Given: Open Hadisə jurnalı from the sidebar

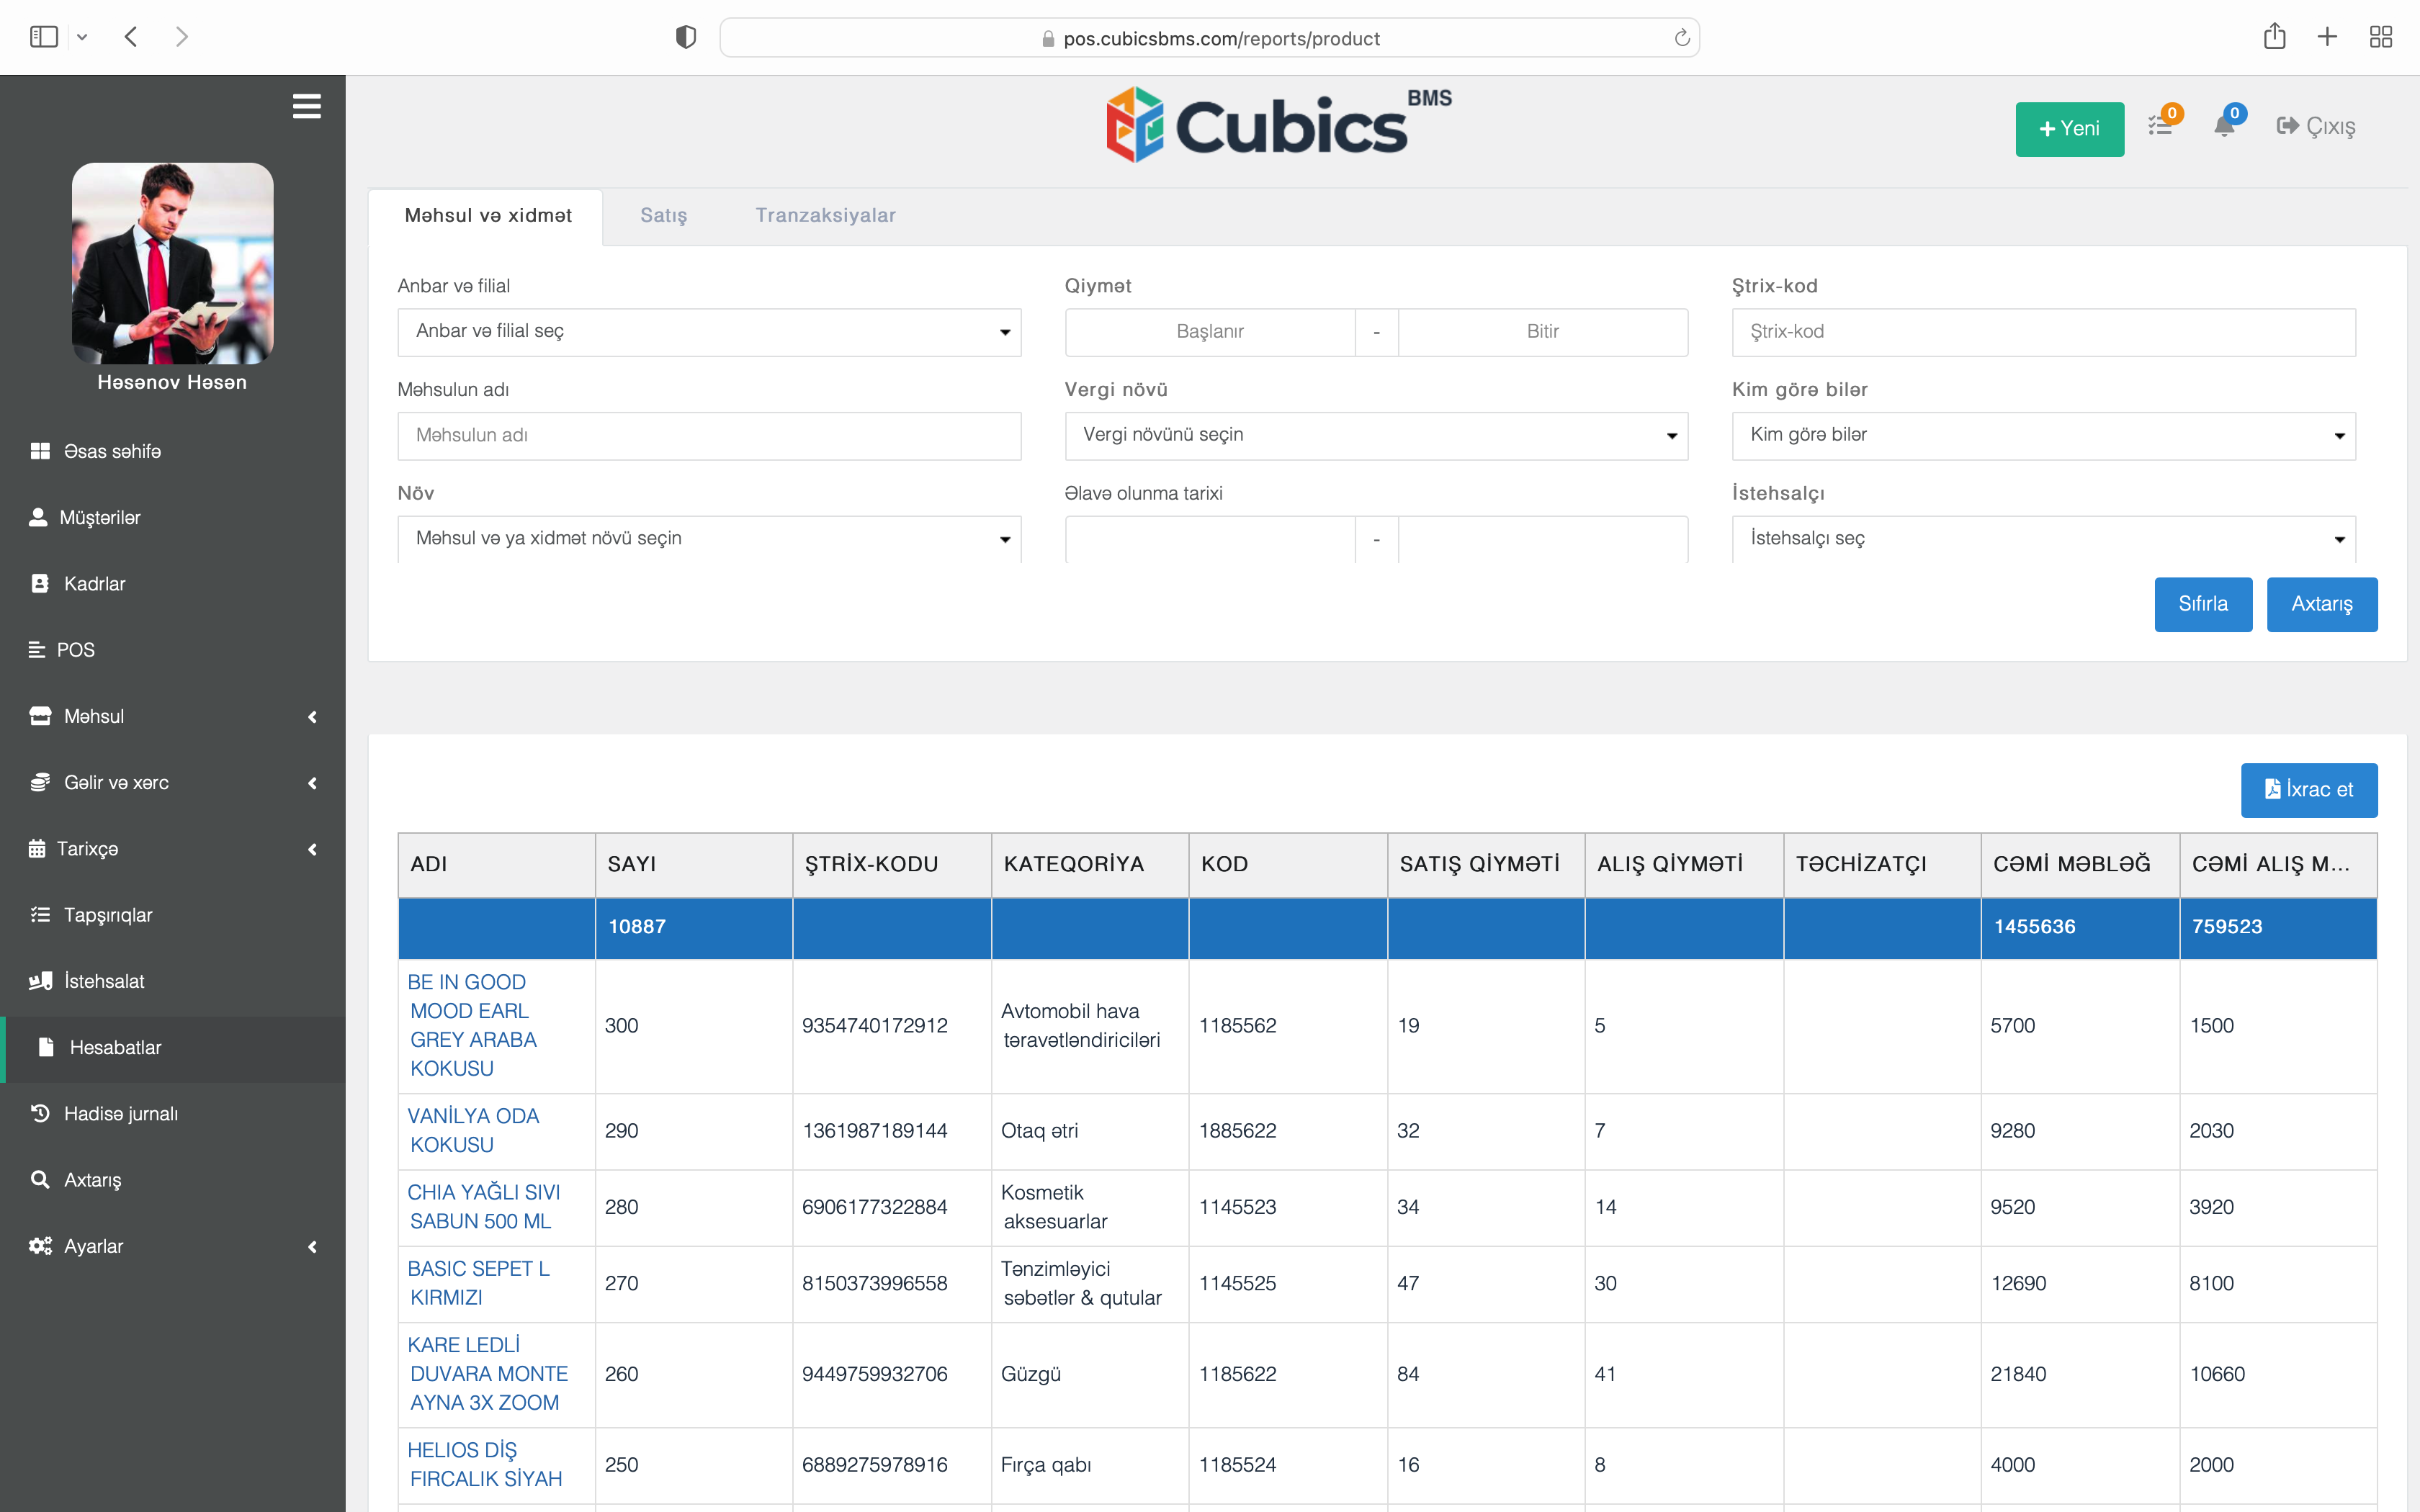Looking at the screenshot, I should 121,1113.
